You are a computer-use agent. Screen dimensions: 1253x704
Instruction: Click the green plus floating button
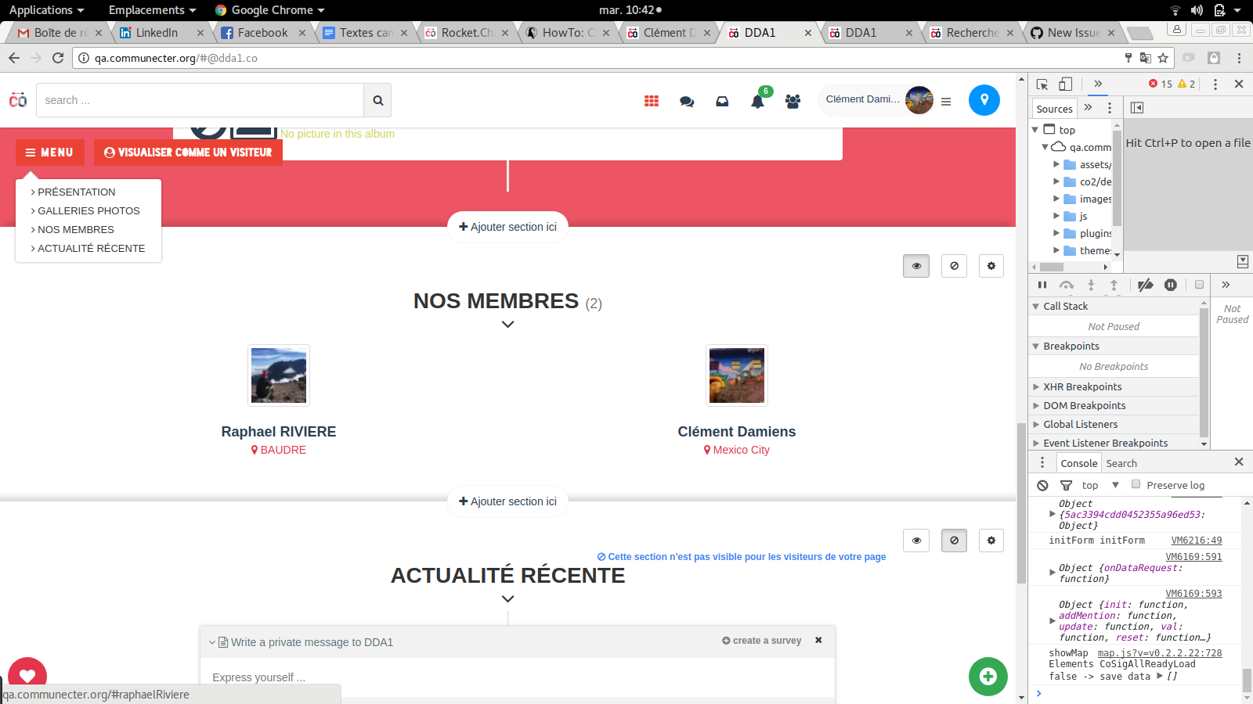(988, 677)
